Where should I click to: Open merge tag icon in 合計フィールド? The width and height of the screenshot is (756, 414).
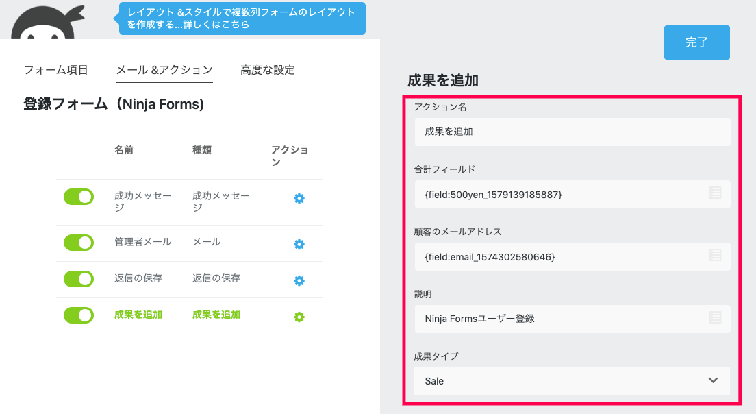tap(715, 193)
